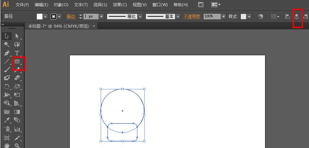Click the stroke color swatch

click(53, 17)
